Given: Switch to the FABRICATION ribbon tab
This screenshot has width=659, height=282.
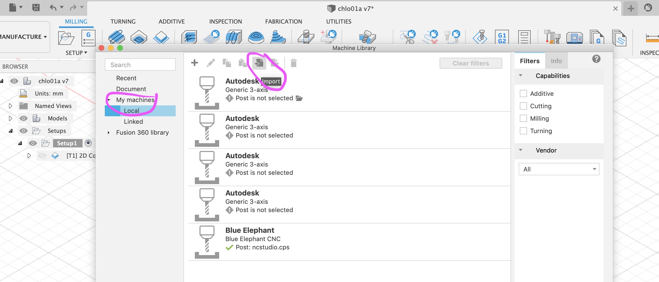Looking at the screenshot, I should point(283,21).
